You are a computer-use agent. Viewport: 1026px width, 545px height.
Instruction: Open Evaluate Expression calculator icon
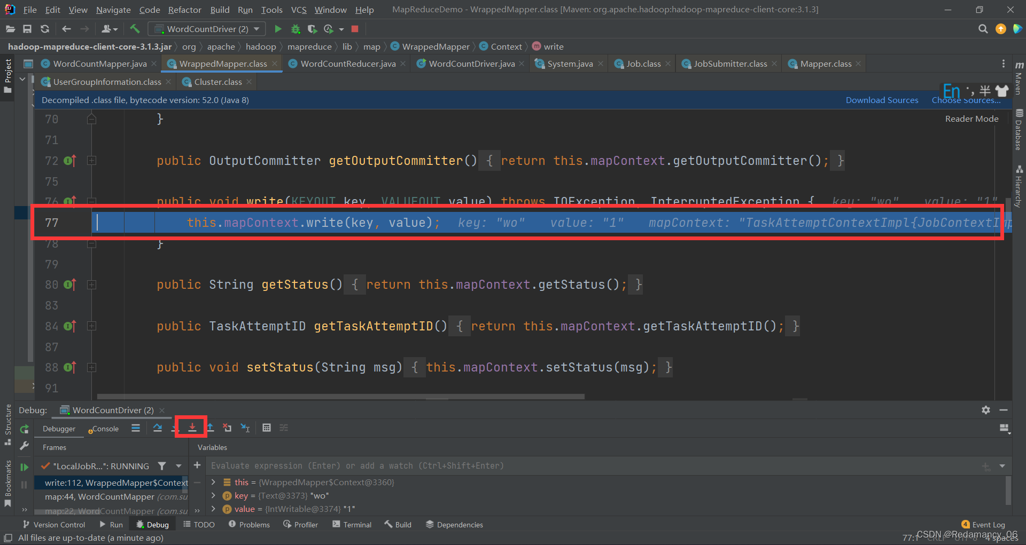point(267,428)
